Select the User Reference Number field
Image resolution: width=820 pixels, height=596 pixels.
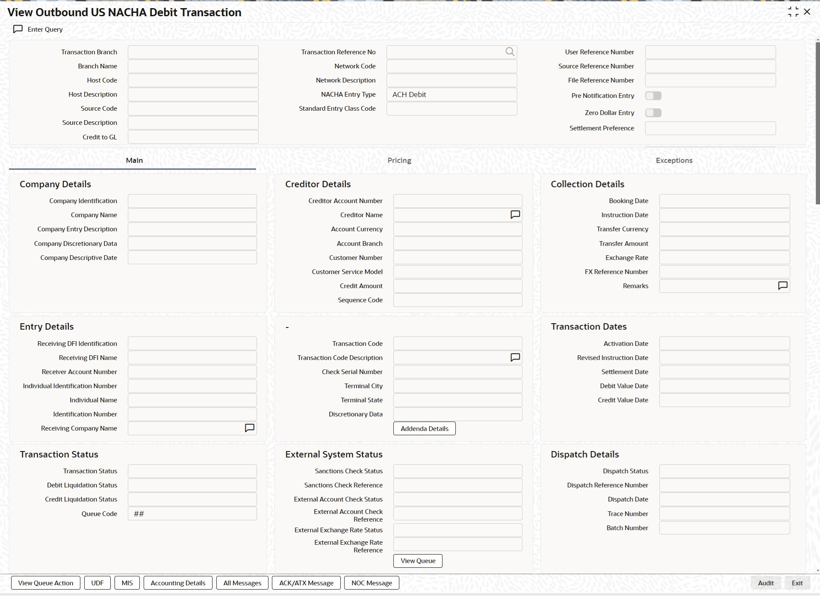(711, 52)
